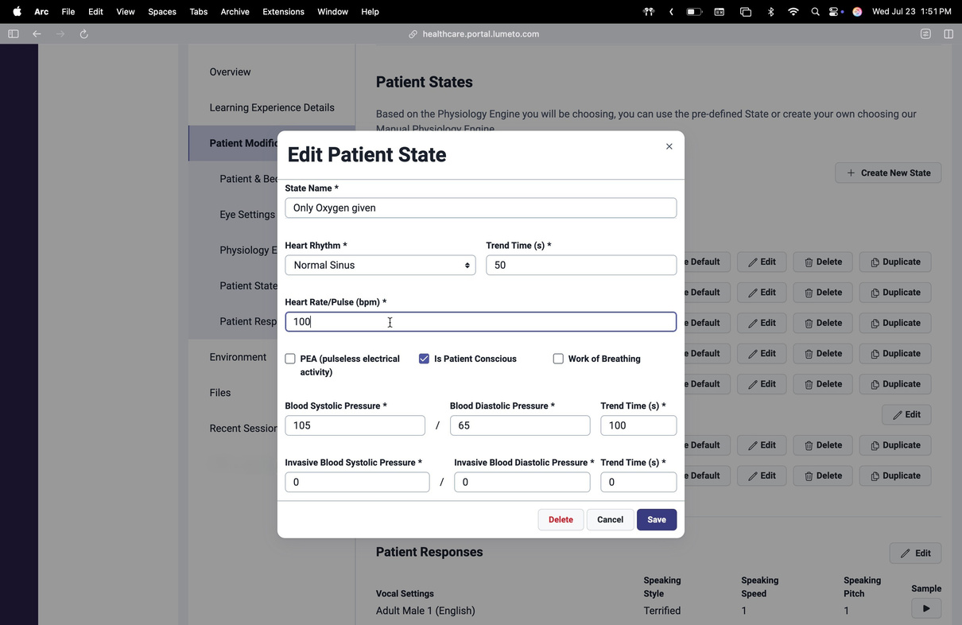
Task: Open Wi-Fi status in menu bar
Action: (x=793, y=12)
